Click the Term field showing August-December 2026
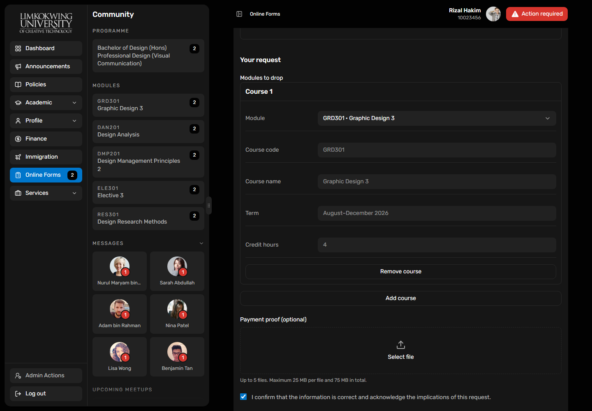This screenshot has width=592, height=411. point(437,213)
